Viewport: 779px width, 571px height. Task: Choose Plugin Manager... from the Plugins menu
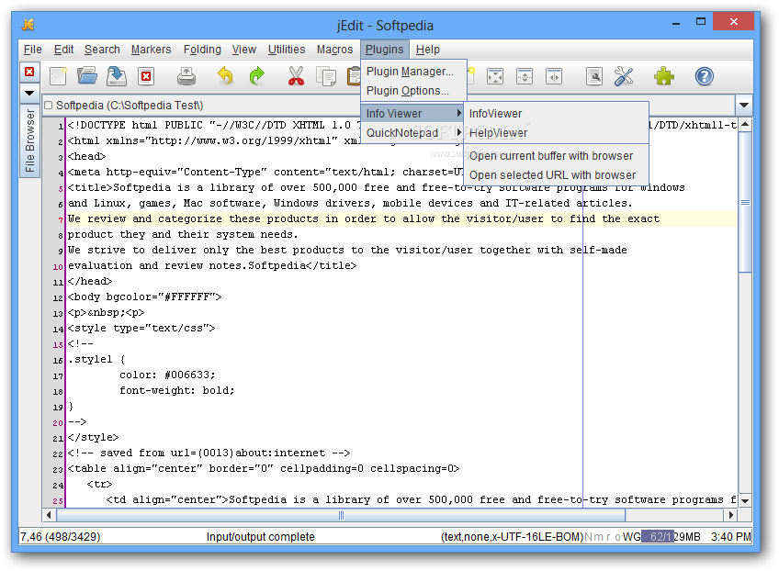[413, 72]
